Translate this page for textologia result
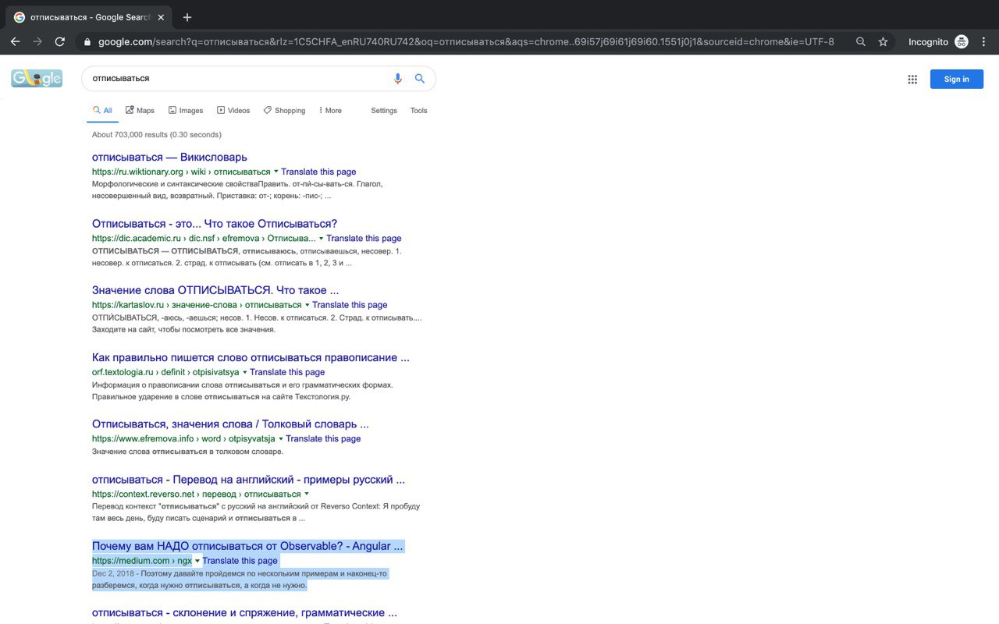 [287, 372]
